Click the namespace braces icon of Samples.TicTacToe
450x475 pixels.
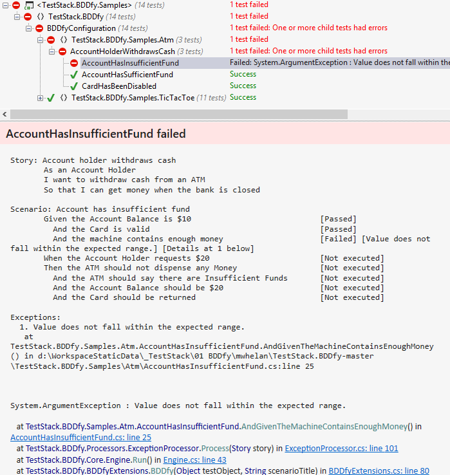point(64,98)
